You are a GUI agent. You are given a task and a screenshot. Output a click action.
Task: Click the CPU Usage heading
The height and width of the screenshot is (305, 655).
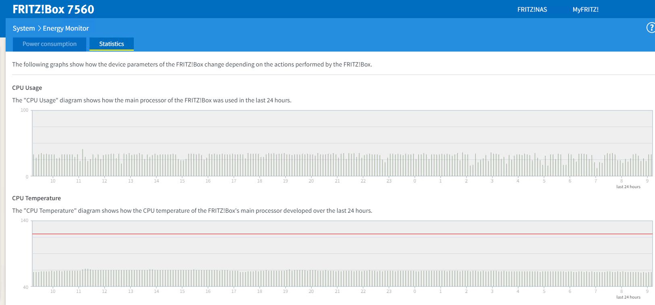(x=27, y=88)
